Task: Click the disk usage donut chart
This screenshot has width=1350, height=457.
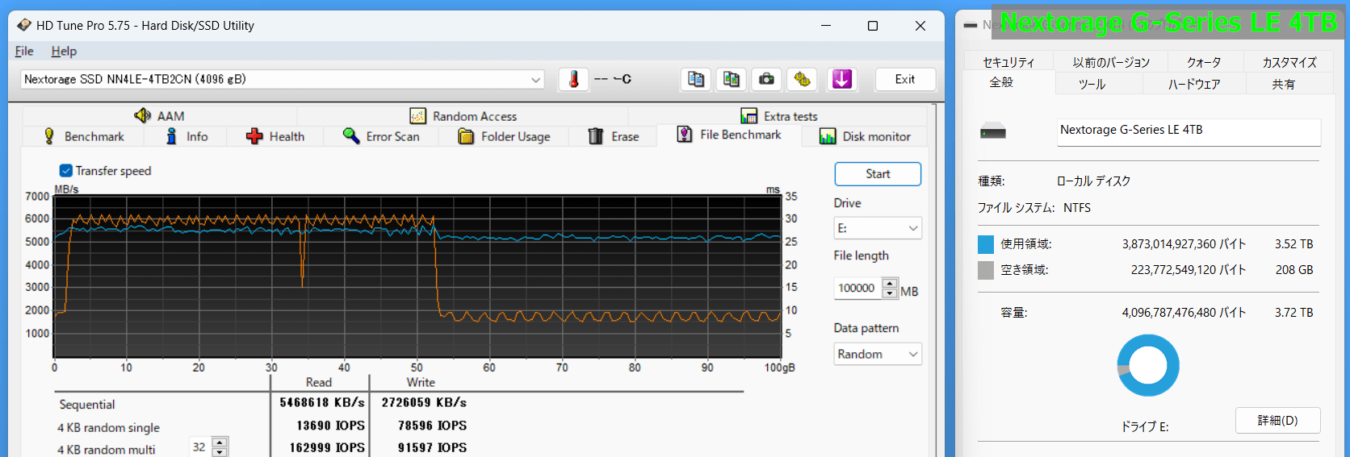Action: click(x=1147, y=365)
